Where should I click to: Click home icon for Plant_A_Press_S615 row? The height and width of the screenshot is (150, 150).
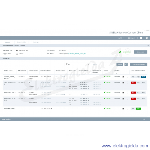tap(123, 83)
